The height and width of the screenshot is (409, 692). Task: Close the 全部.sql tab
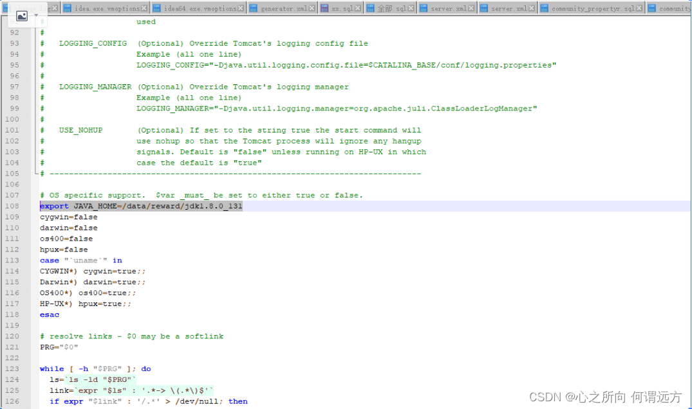(x=411, y=8)
